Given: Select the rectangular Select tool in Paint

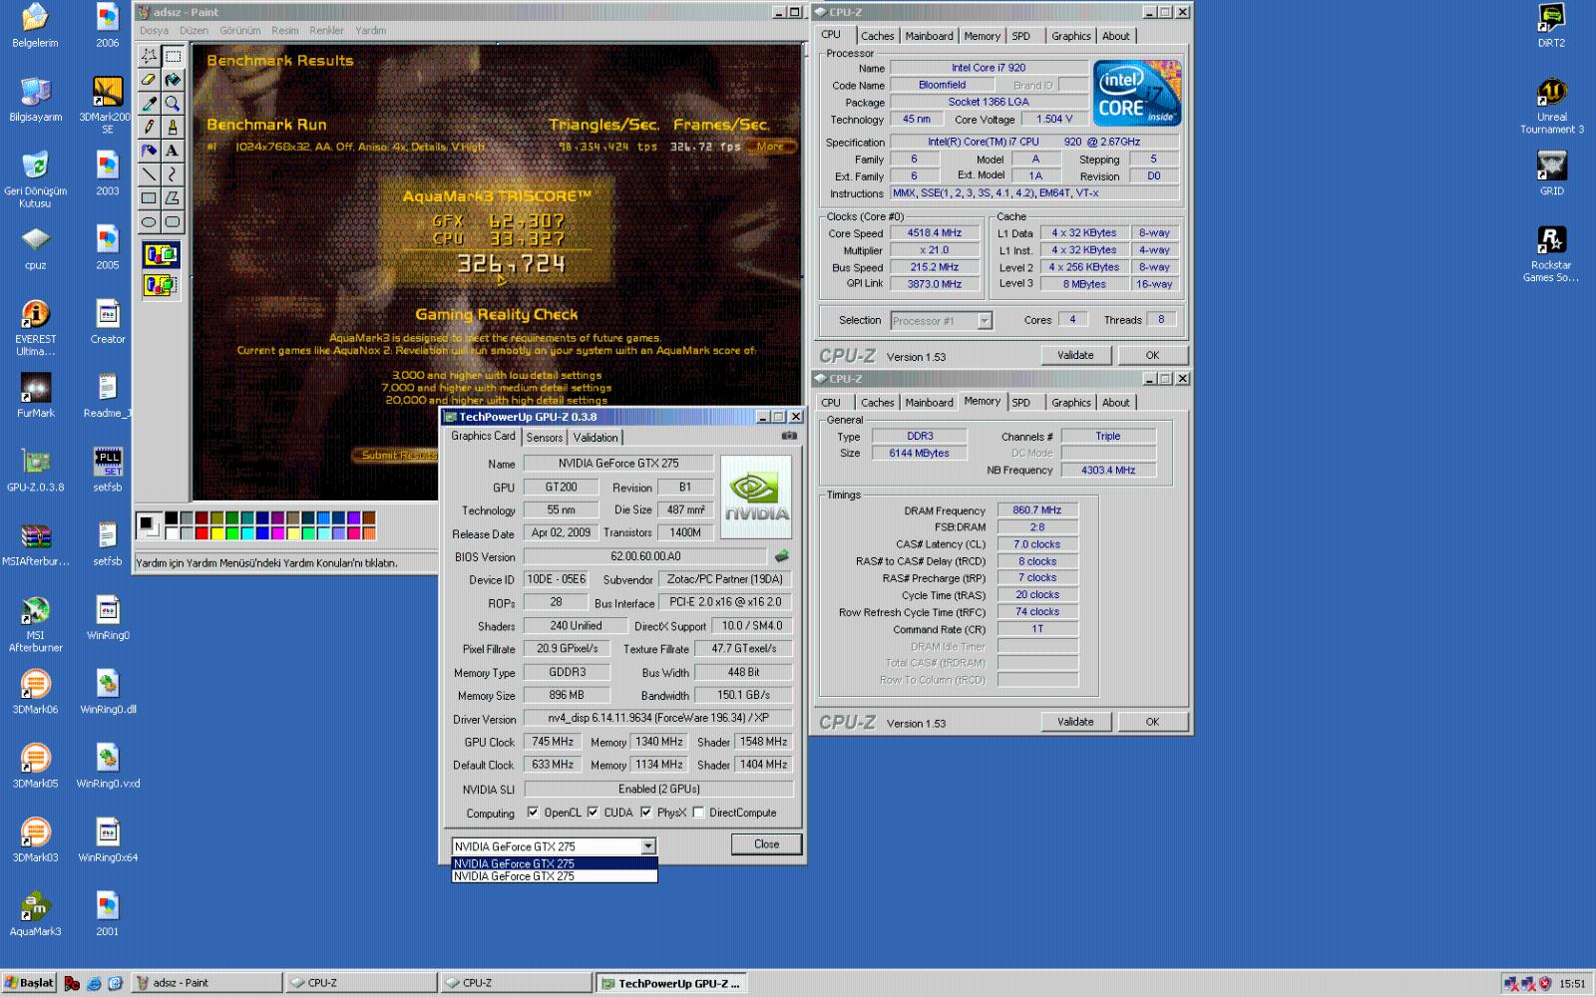Looking at the screenshot, I should click(173, 56).
